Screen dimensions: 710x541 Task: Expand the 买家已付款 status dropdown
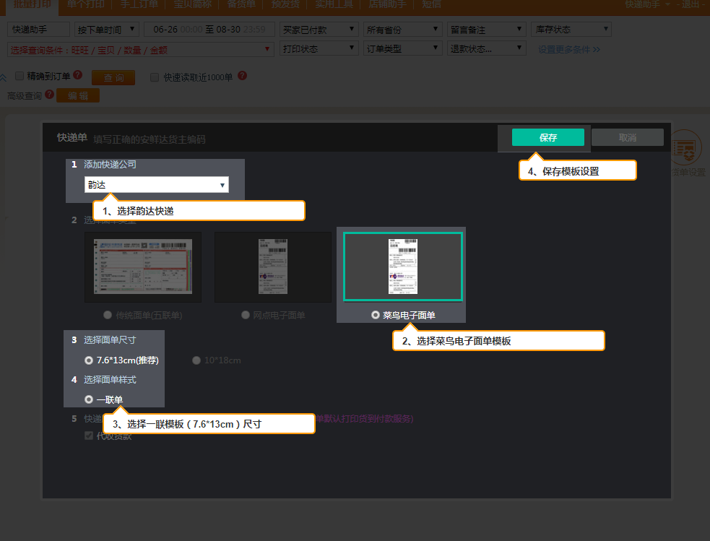tap(319, 30)
